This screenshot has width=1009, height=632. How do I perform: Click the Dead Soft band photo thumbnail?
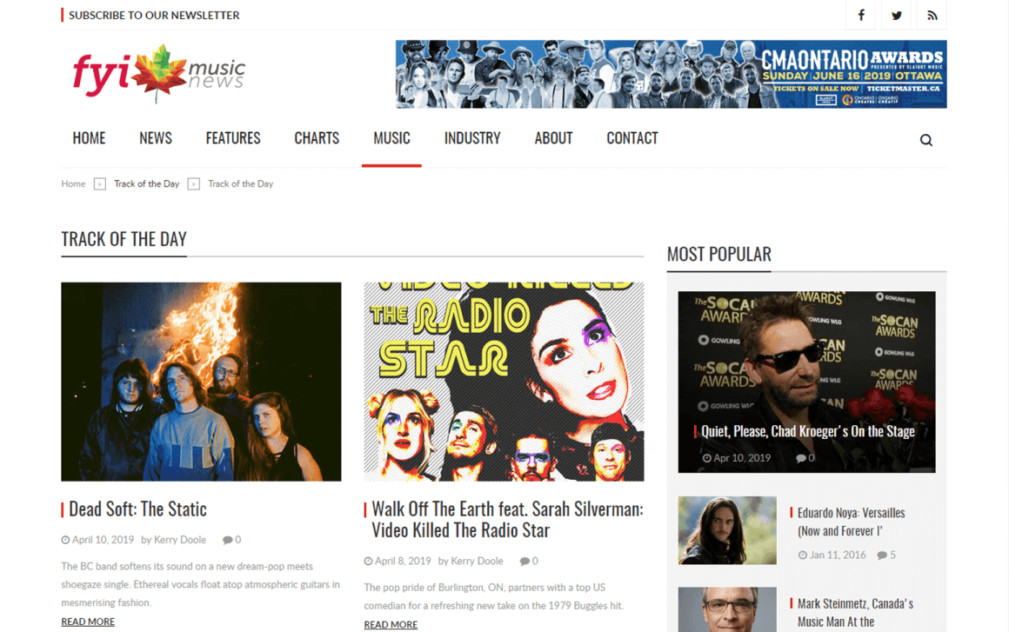click(x=202, y=382)
